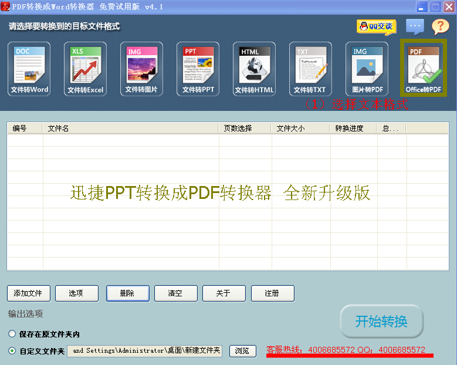Select the 文件转HTML conversion icon
The image size is (457, 365).
pos(255,69)
